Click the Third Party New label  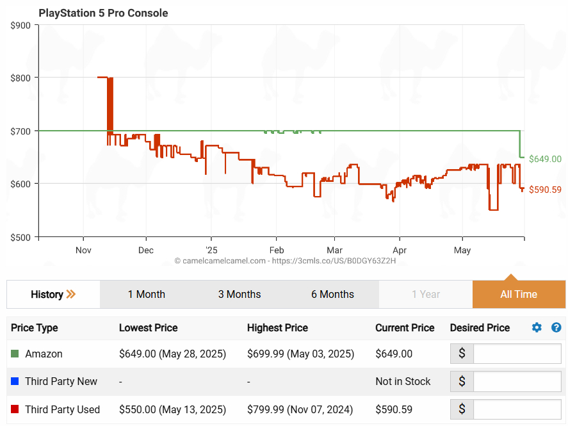(61, 382)
